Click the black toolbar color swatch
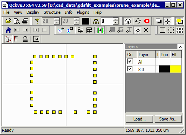Viewport: 186px width, 135px height. click(x=85, y=21)
